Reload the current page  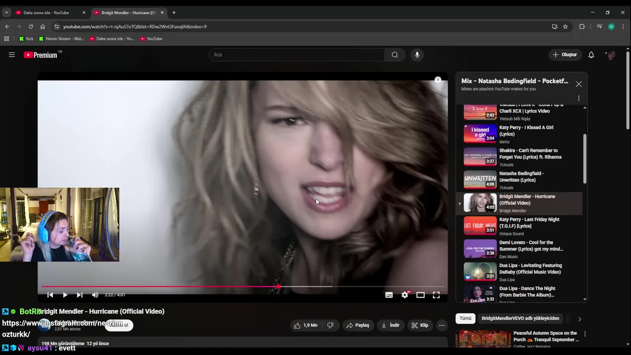pyautogui.click(x=31, y=27)
